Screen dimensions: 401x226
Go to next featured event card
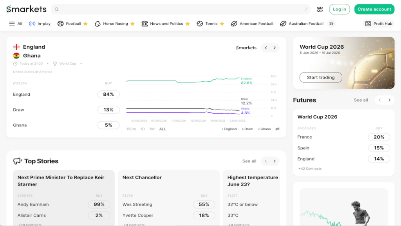click(275, 47)
